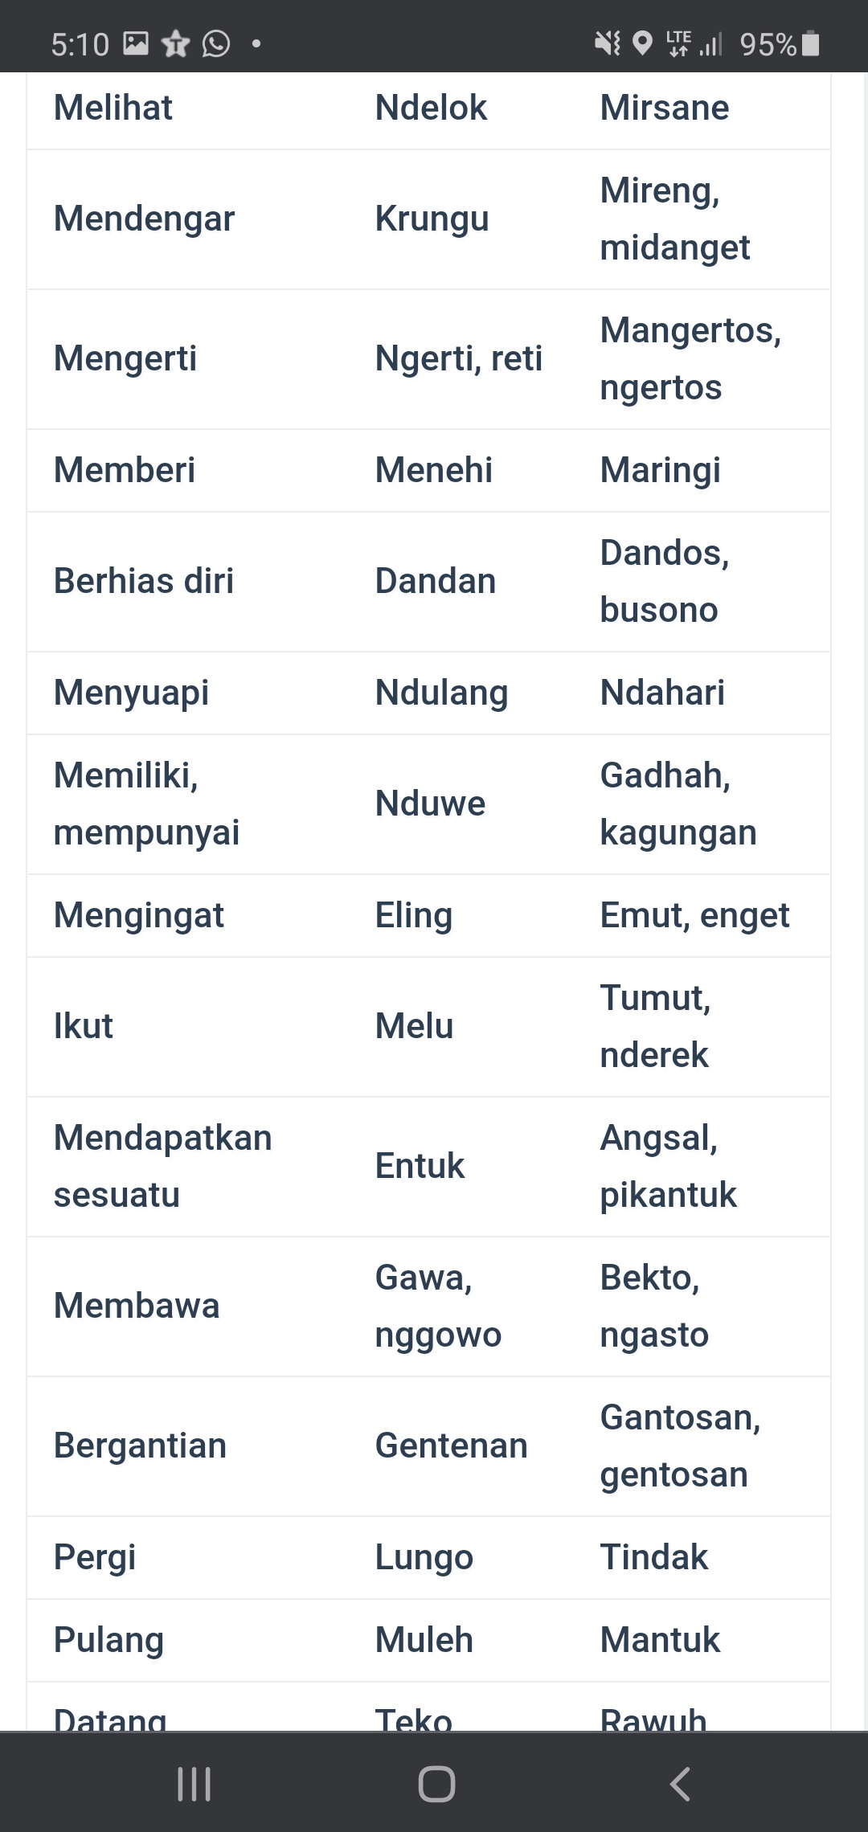Tap the word Tindak beside Pergi
Screen dimensions: 868x1832
[653, 1556]
